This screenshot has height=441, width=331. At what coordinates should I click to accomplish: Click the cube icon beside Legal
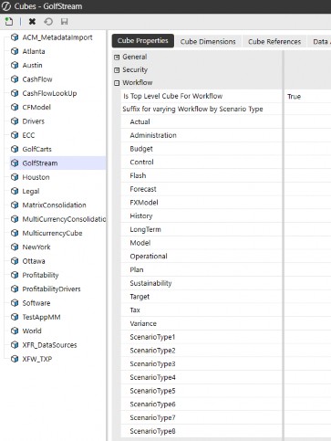pos(15,191)
